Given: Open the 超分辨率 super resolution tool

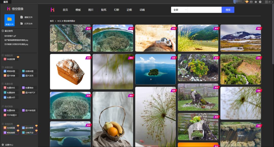Looking at the screenshot, I should [x=29, y=128].
